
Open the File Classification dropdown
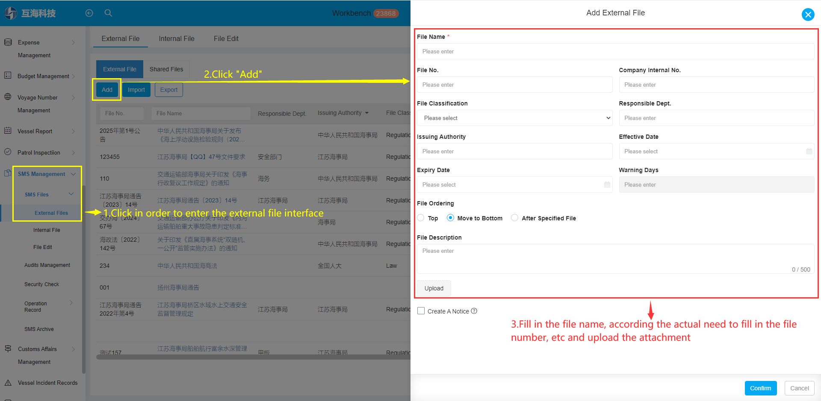click(515, 118)
